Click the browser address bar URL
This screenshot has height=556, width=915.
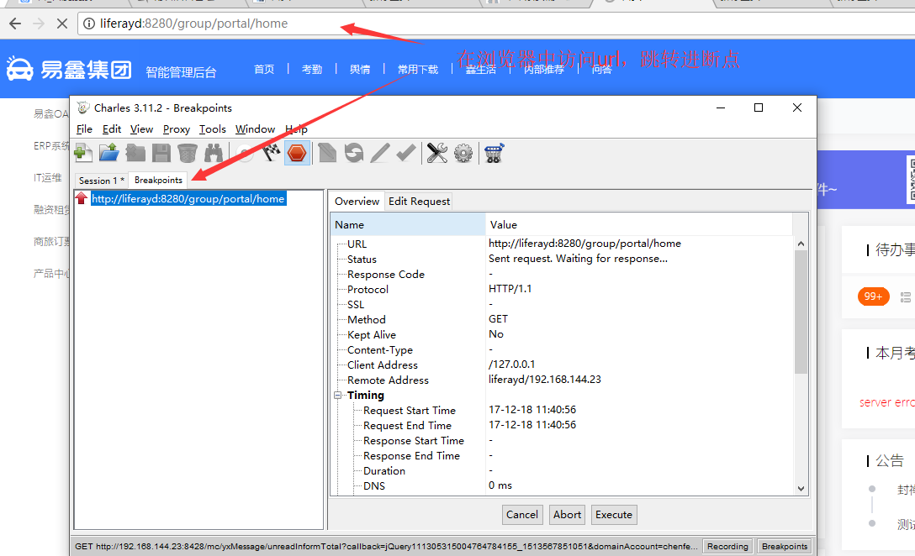193,24
